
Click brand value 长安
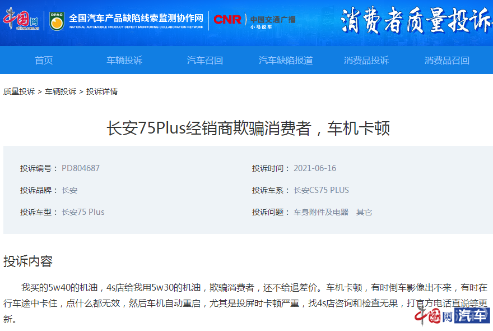point(69,190)
